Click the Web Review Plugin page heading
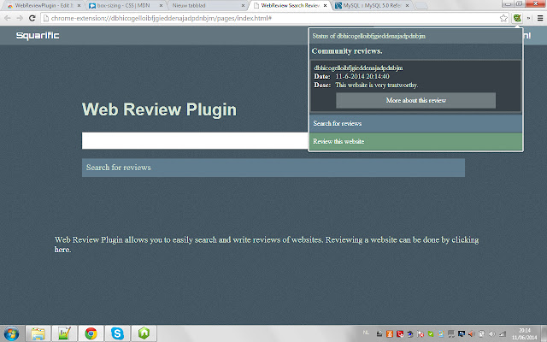The image size is (547, 342). pos(159,109)
